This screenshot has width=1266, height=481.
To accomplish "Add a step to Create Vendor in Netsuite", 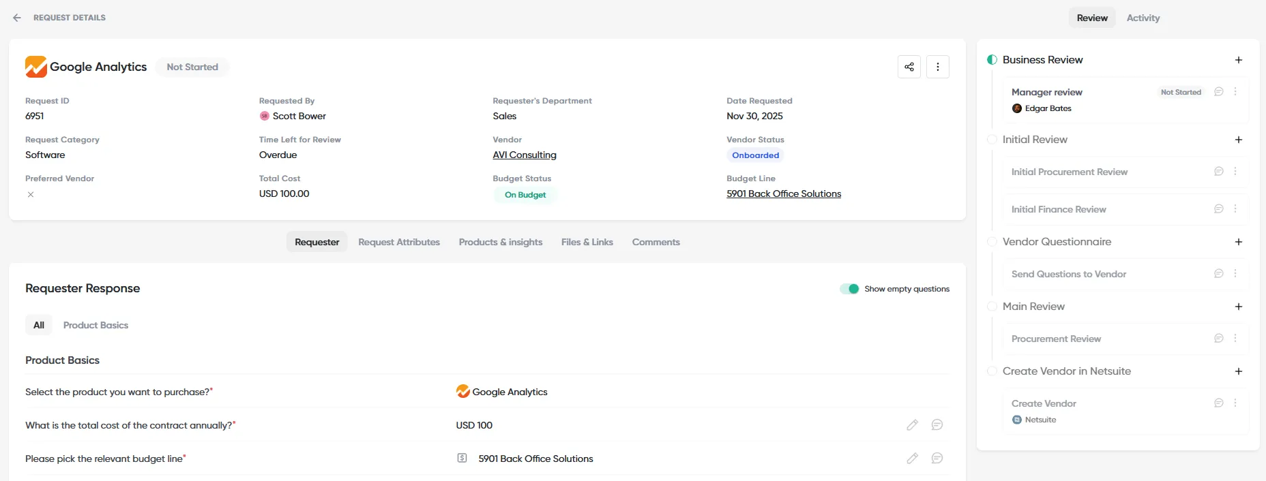I will point(1239,371).
